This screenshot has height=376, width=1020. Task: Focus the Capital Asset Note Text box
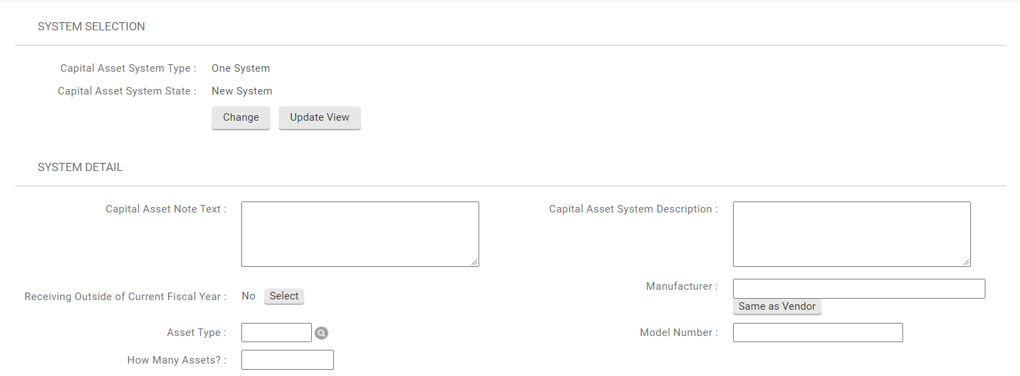tap(360, 234)
